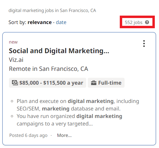Click Posted 6 days ago text

tap(28, 135)
